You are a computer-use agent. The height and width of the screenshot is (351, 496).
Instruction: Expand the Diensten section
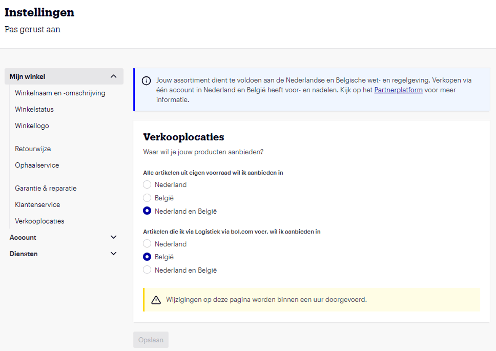114,253
